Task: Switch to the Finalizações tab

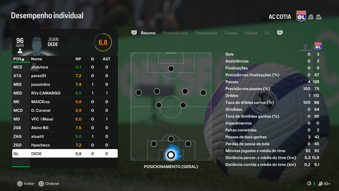Action: (206, 33)
